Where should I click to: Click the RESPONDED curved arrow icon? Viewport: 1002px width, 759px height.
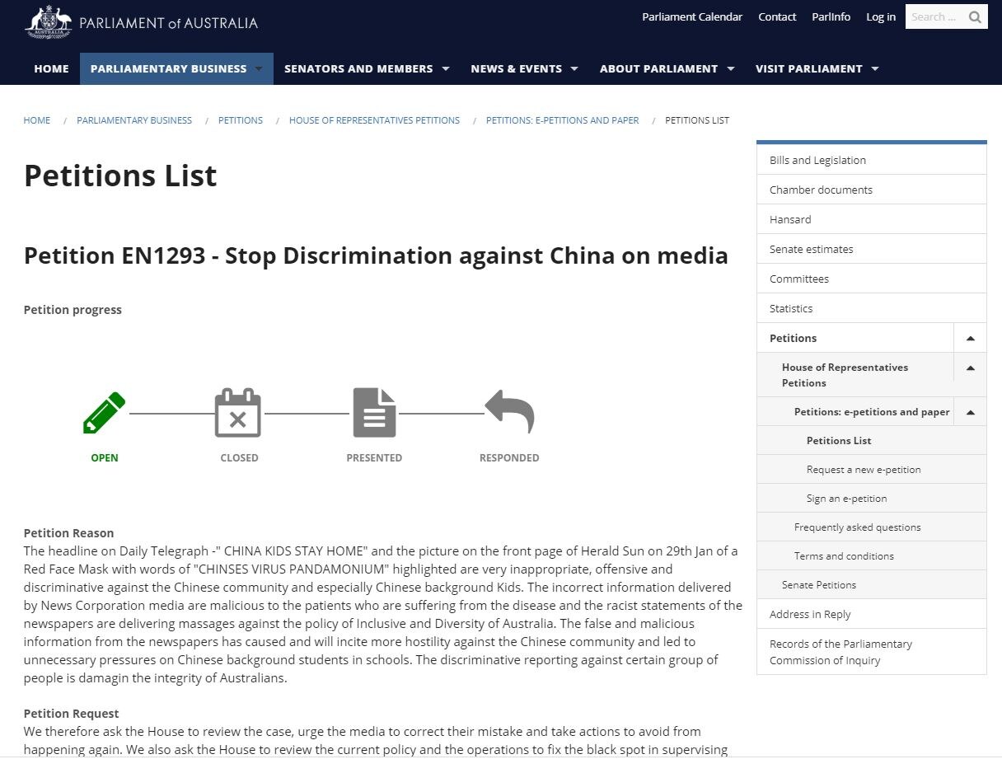[x=508, y=412]
